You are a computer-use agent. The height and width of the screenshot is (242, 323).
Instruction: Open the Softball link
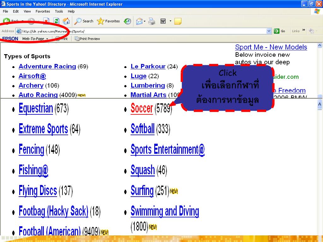pos(143,129)
